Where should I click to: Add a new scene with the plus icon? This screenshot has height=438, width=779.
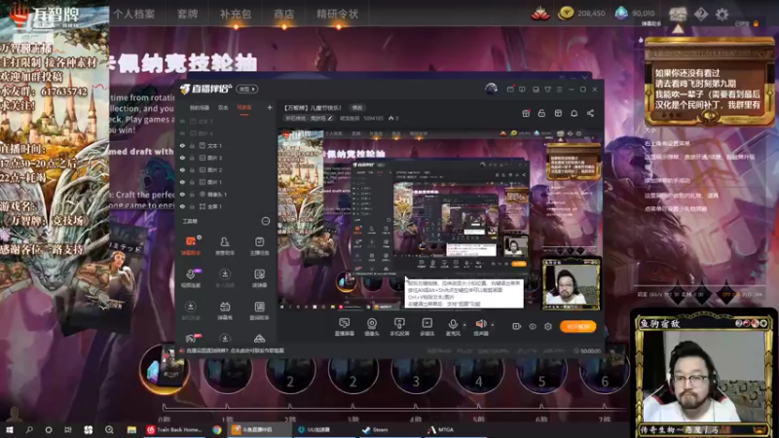(270, 107)
